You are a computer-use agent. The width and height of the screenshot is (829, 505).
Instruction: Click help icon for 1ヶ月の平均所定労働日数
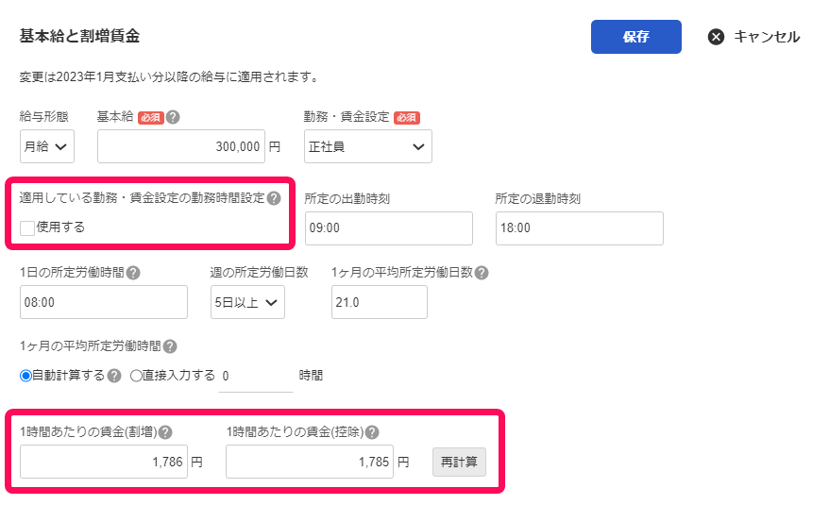482,273
